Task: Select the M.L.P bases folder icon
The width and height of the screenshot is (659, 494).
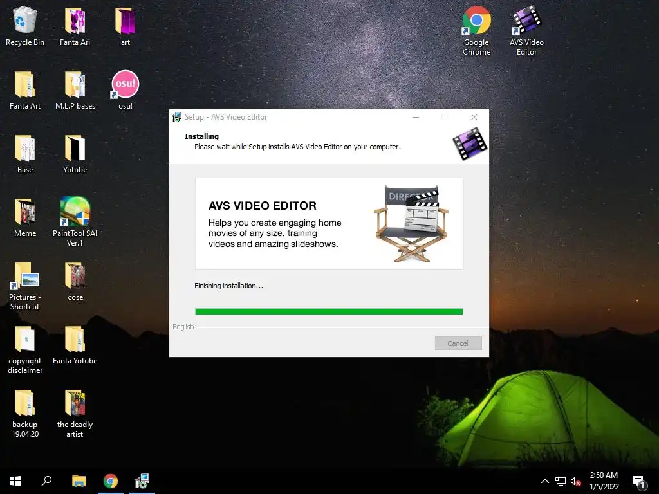Action: pyautogui.click(x=75, y=90)
